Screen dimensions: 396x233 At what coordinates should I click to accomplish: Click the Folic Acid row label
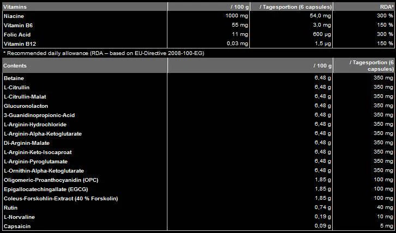[x=17, y=34]
